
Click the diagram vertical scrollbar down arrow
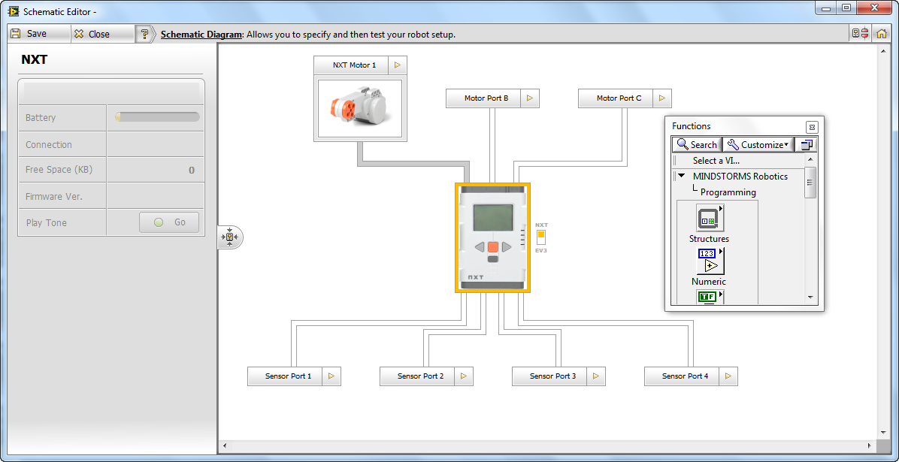tap(882, 432)
